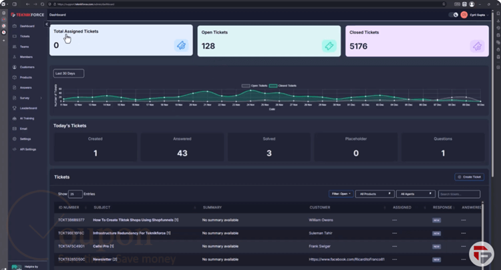Go to the AI Training menu item

(27, 118)
